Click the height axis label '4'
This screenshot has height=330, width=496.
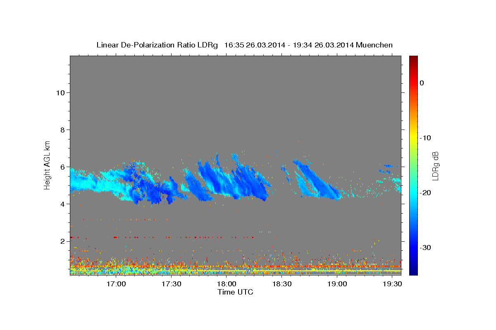click(62, 204)
